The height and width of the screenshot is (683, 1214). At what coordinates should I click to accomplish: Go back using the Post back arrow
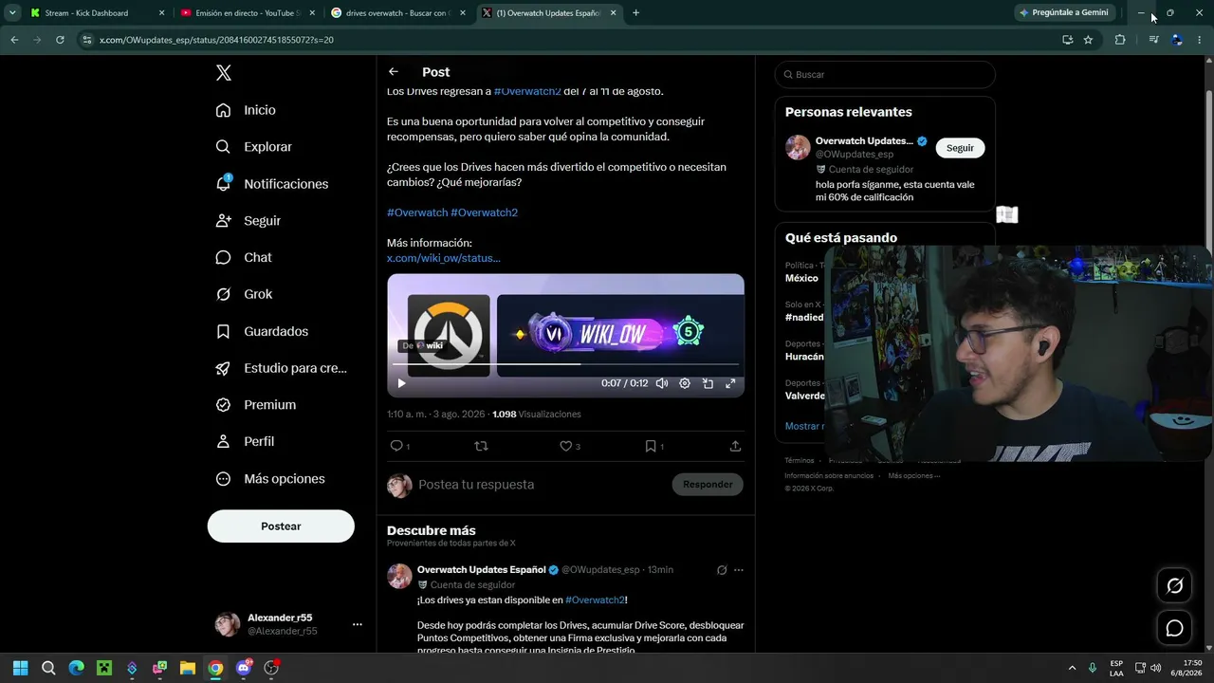(x=394, y=72)
